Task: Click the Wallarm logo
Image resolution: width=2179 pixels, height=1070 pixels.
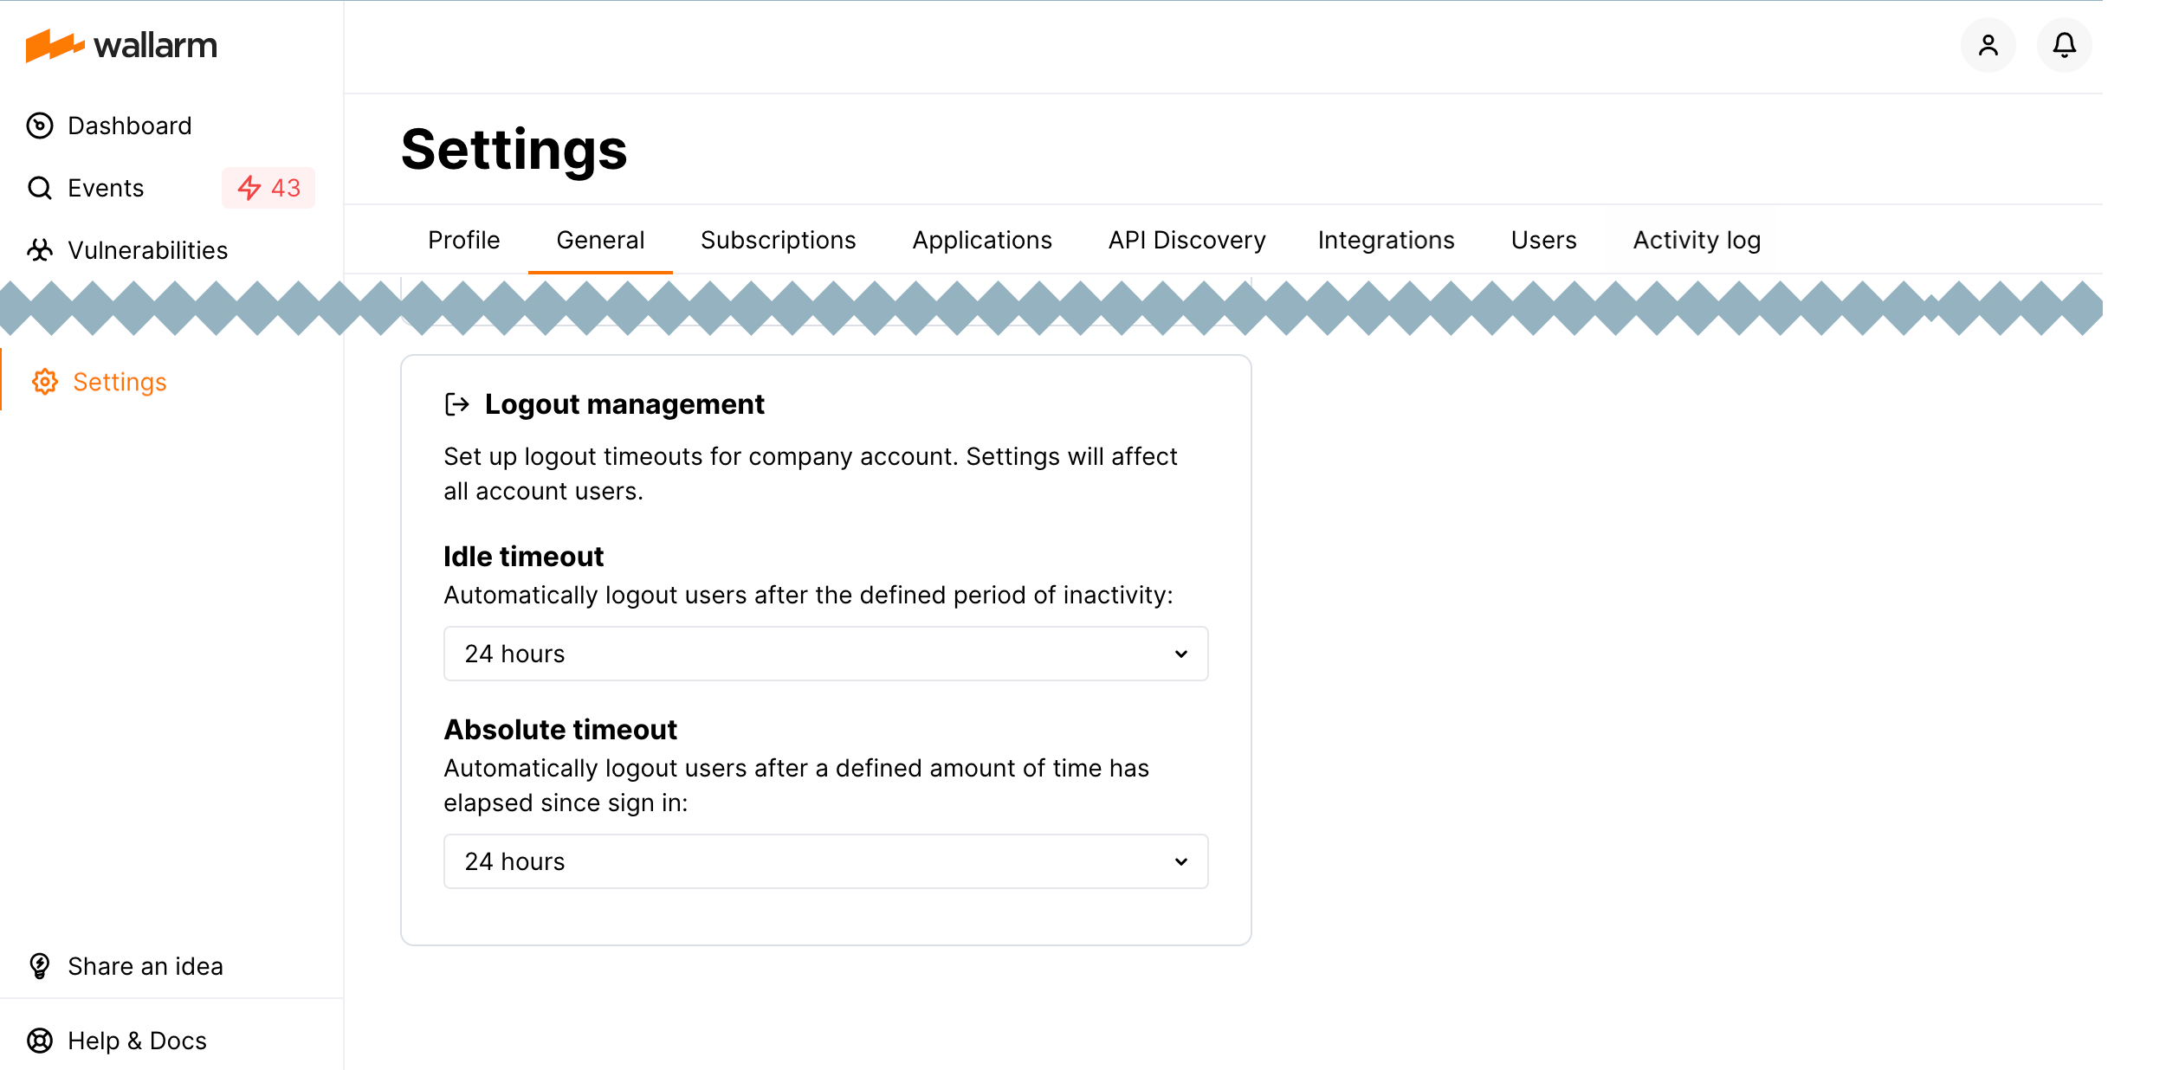Action: 123,45
